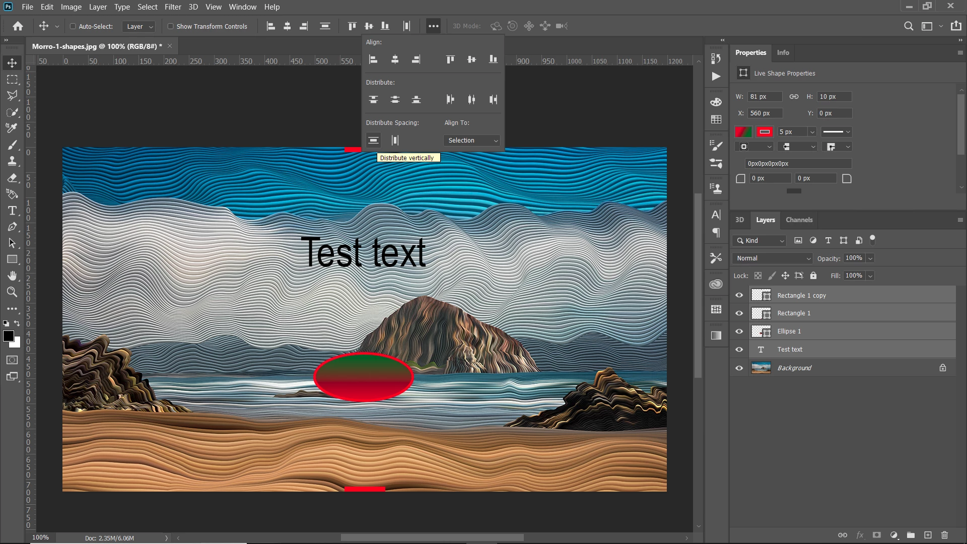Enable Show Transform Controls checkbox
This screenshot has width=967, height=544.
[x=170, y=26]
